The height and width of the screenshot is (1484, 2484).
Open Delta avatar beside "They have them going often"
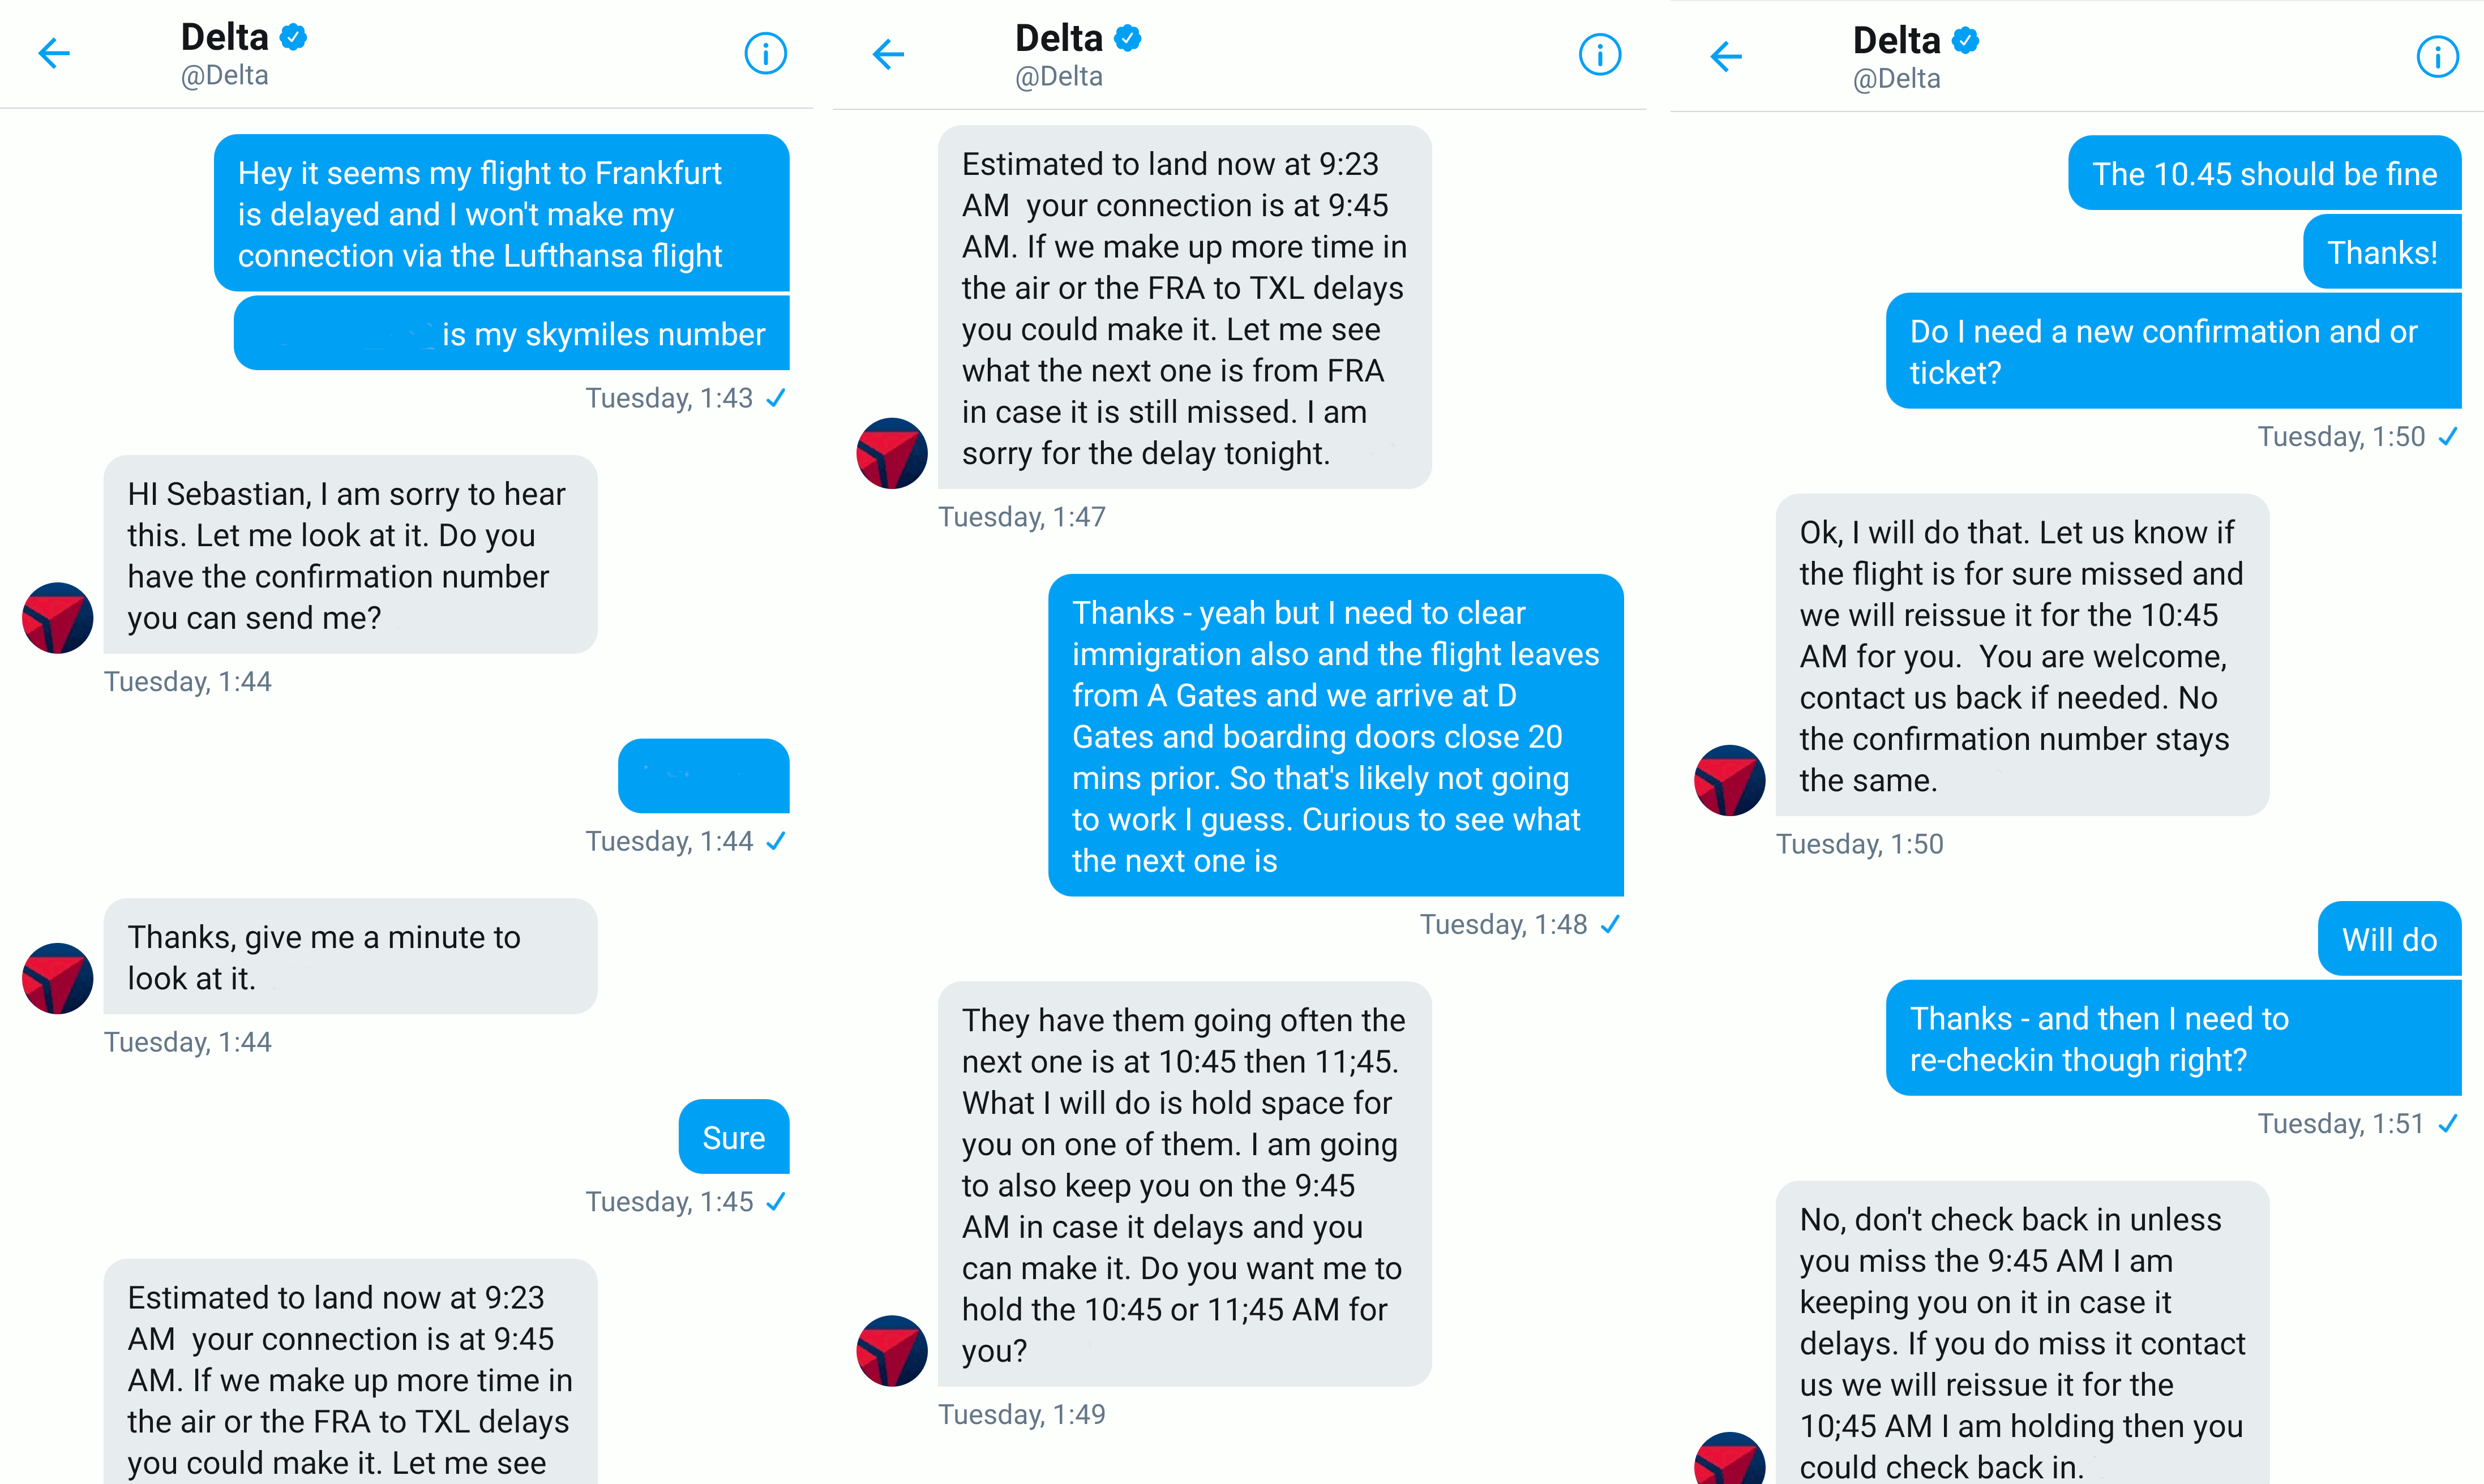(892, 1350)
